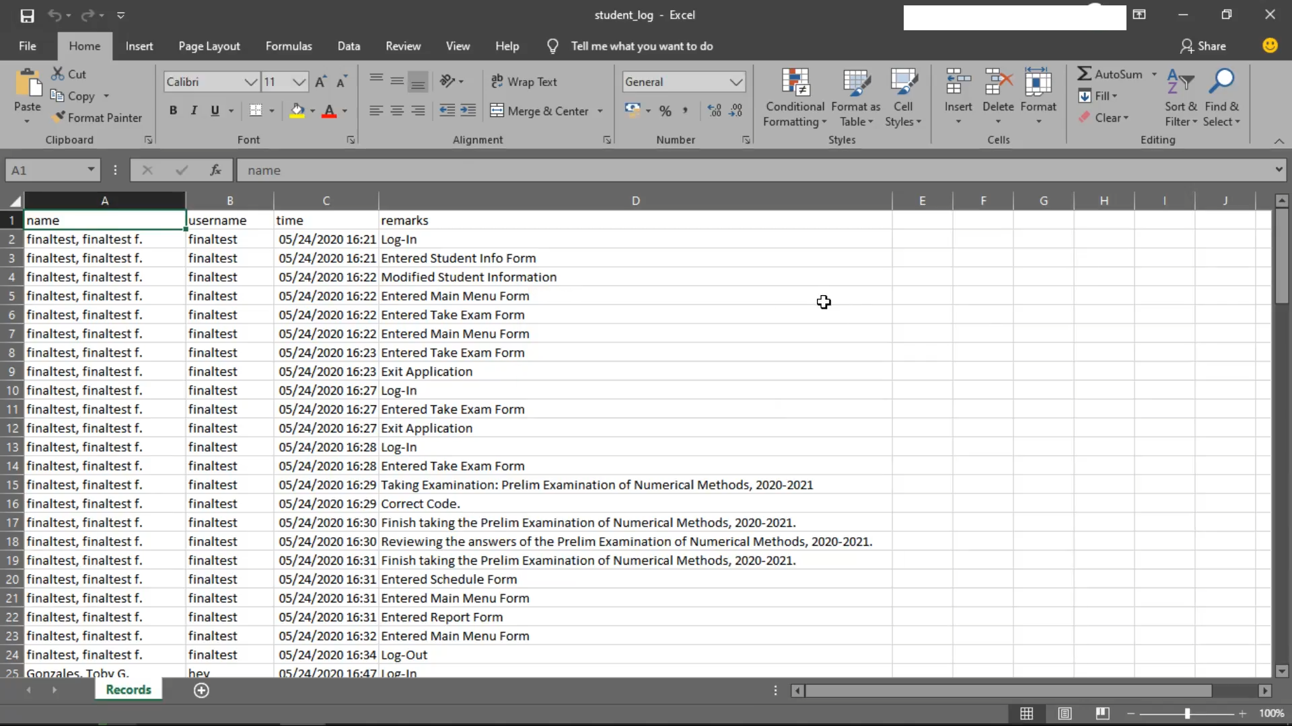The image size is (1292, 726).
Task: Apply Percent Style number formatting
Action: 666,110
